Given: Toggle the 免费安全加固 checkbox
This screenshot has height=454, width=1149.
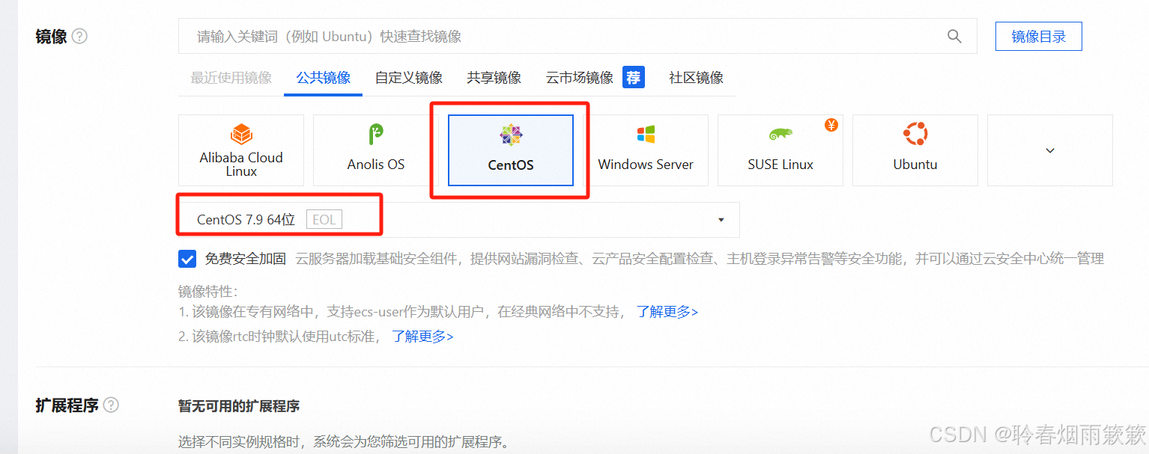Looking at the screenshot, I should (x=187, y=259).
